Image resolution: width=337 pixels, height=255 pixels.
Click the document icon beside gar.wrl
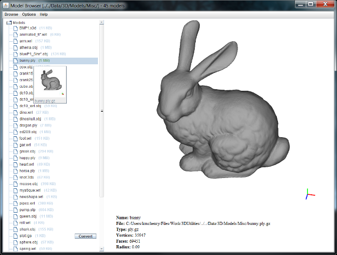click(x=15, y=145)
